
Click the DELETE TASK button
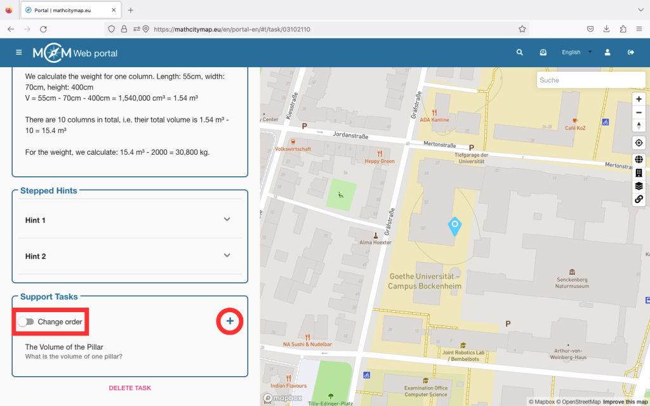(129, 388)
